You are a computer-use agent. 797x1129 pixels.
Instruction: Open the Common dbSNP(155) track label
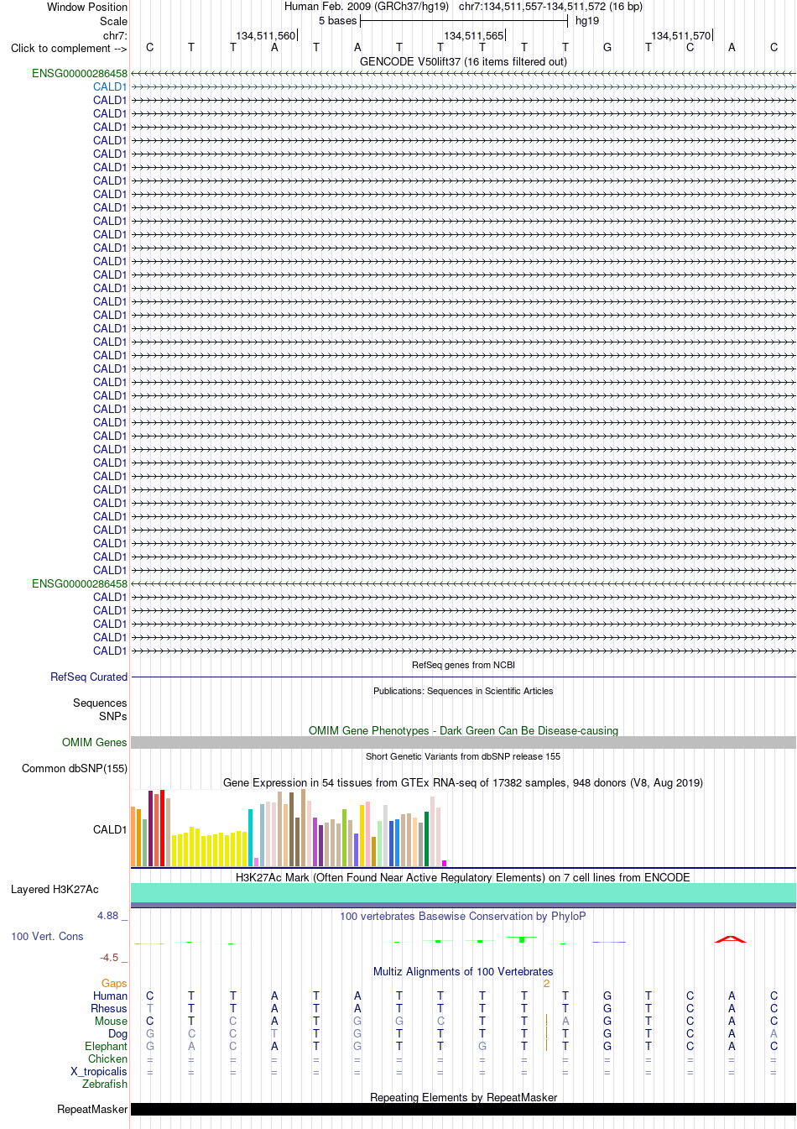75,768
